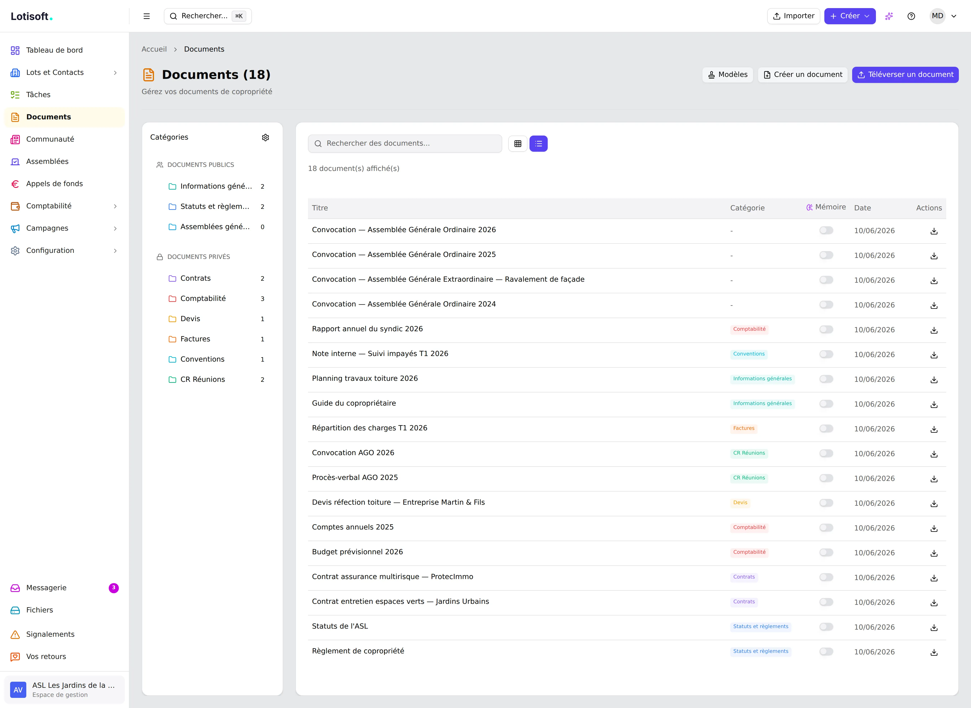Download Budget prévisionnel 2026 file
This screenshot has height=708, width=971.
click(934, 554)
